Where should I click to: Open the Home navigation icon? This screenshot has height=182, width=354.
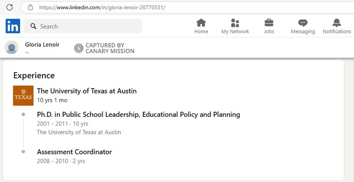201,23
